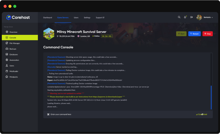Select the Console sidebar item

(20, 38)
